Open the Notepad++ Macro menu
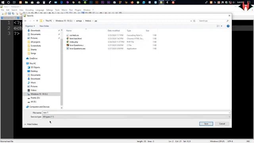254x143 pixels. (64, 10)
